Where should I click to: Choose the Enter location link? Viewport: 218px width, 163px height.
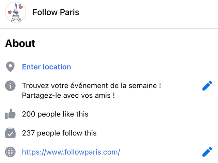tap(46, 67)
